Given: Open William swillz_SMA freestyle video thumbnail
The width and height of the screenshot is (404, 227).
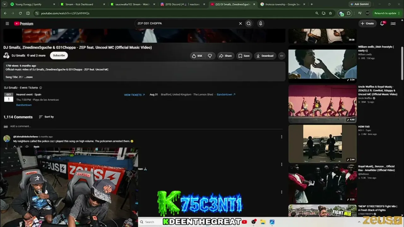Looking at the screenshot, I should (322, 64).
